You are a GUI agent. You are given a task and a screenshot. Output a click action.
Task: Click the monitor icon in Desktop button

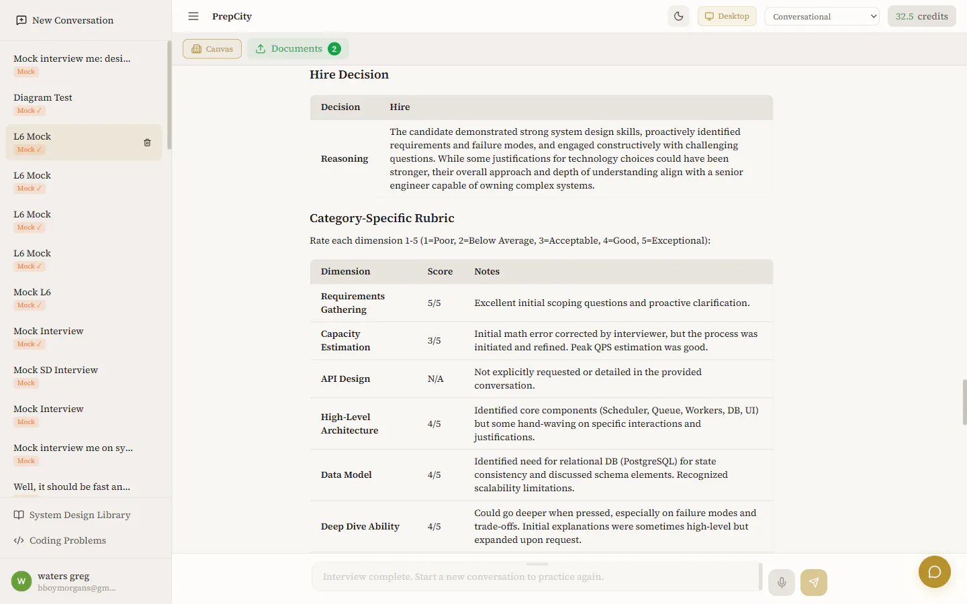(709, 16)
